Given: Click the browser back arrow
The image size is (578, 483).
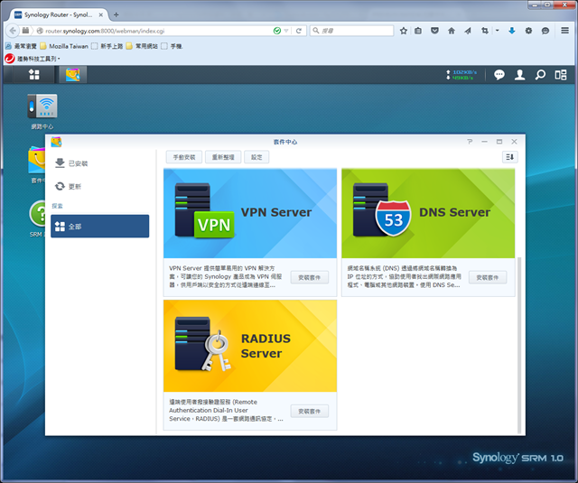Looking at the screenshot, I should click(13, 31).
